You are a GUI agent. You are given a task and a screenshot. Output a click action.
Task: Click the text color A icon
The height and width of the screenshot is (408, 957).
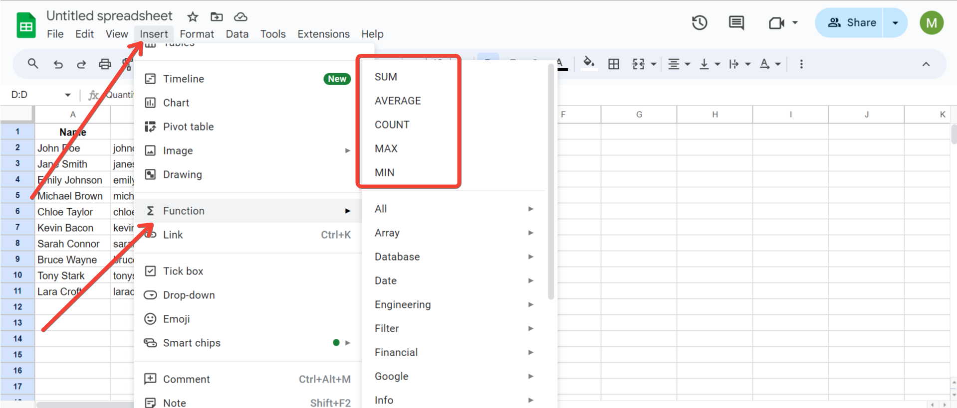point(561,64)
